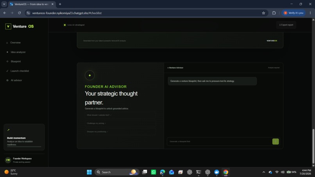Click the 'Founder Workspace' label
The height and width of the screenshot is (177, 315).
point(22,159)
